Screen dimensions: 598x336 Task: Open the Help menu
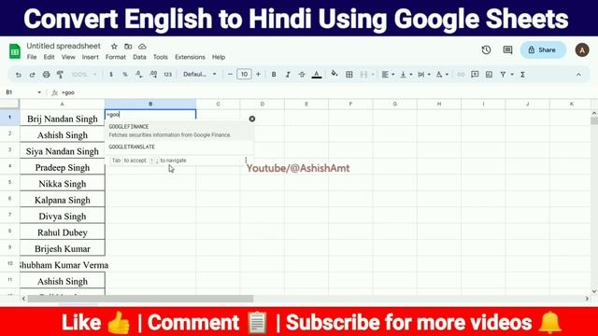(x=219, y=57)
